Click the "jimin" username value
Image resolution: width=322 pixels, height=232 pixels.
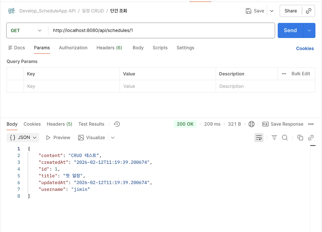coord(80,189)
